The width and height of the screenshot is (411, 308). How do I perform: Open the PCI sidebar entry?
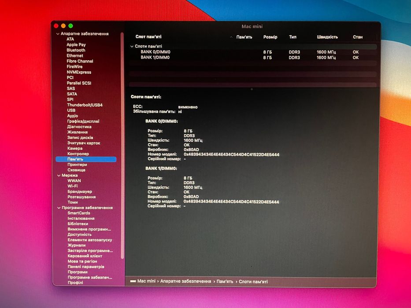(x=70, y=78)
